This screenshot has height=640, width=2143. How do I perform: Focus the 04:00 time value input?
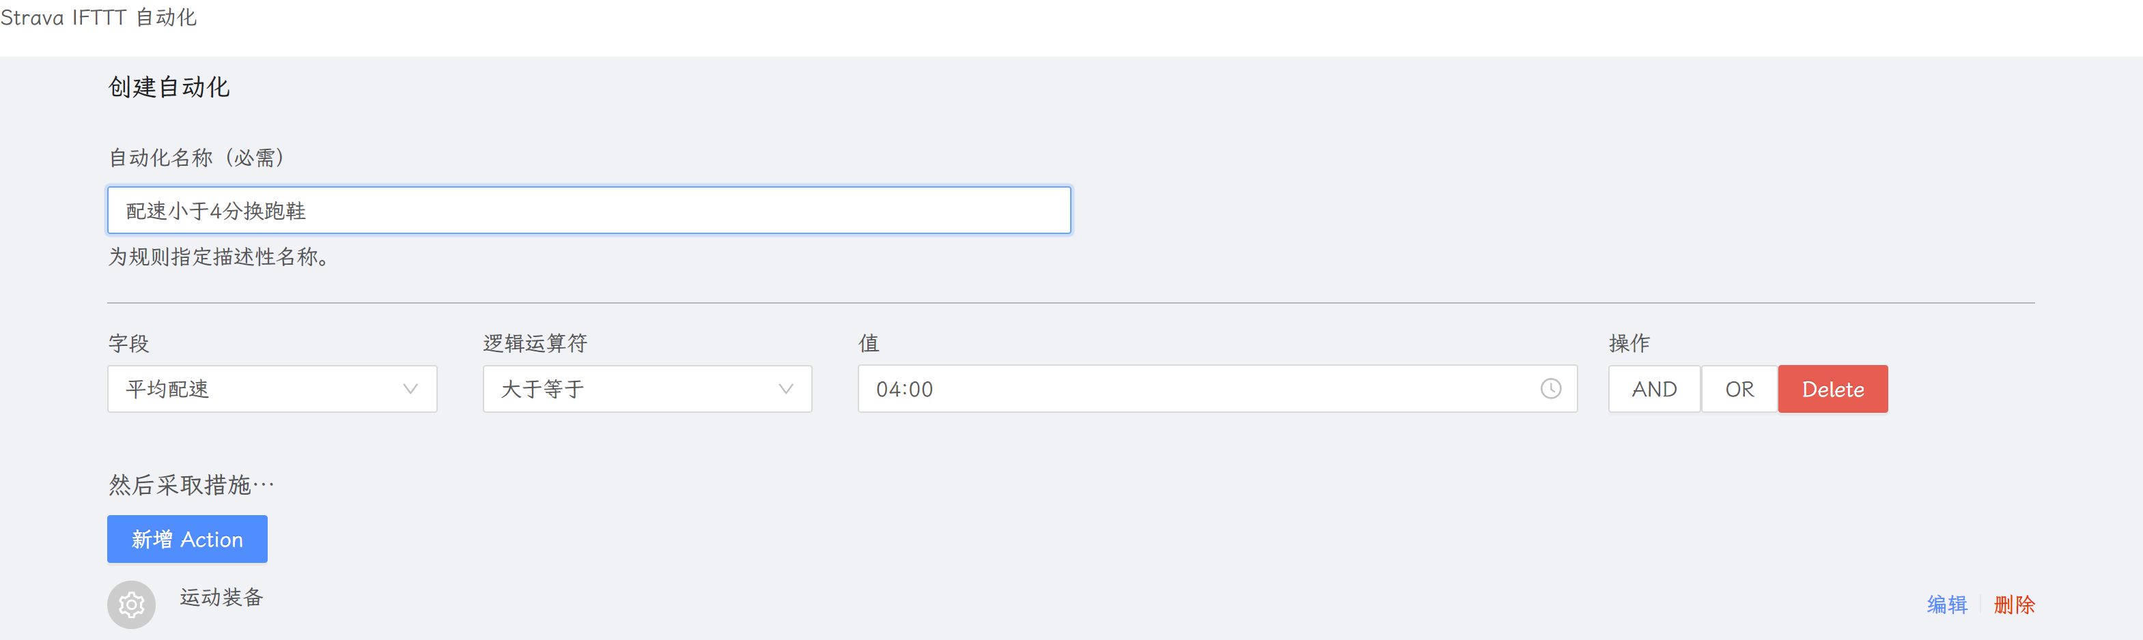[1198, 389]
